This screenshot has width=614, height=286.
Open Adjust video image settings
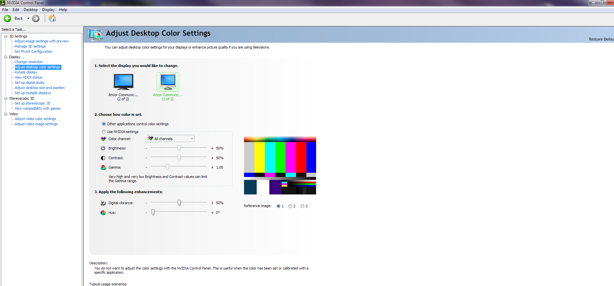coord(36,124)
